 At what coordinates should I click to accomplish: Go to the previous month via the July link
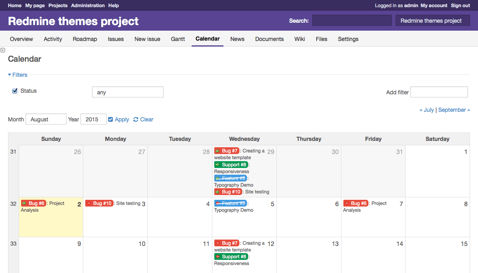pyautogui.click(x=429, y=110)
